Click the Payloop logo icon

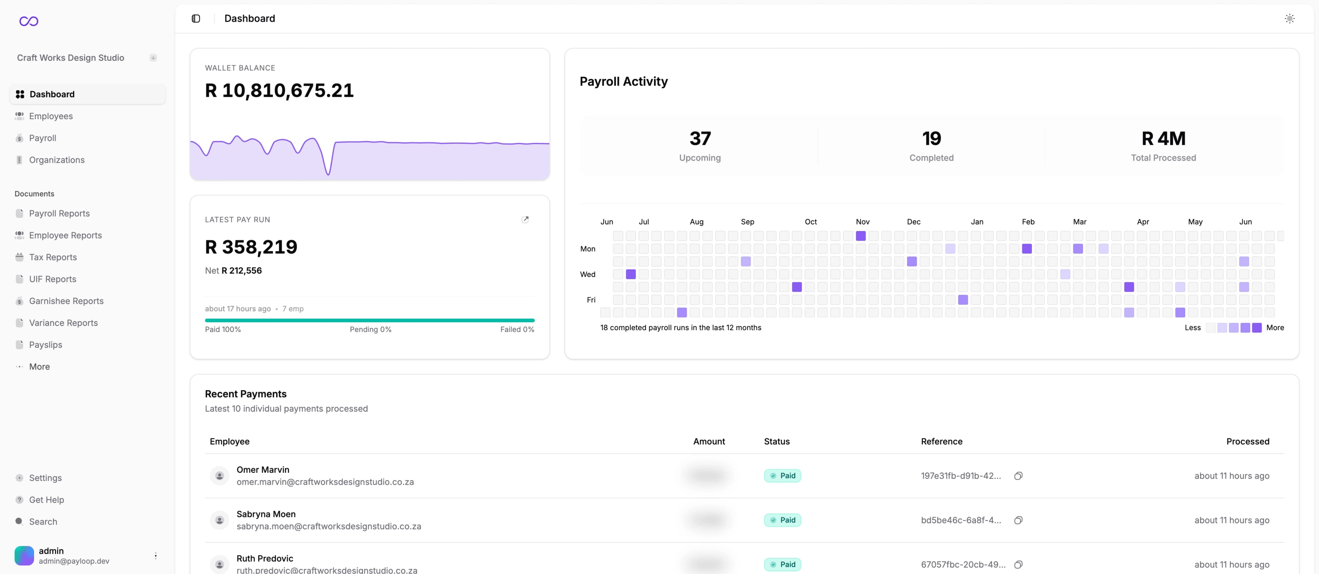tap(29, 21)
